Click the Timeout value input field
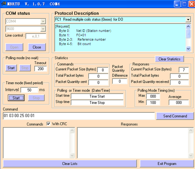The image size is (195, 169). (41, 68)
